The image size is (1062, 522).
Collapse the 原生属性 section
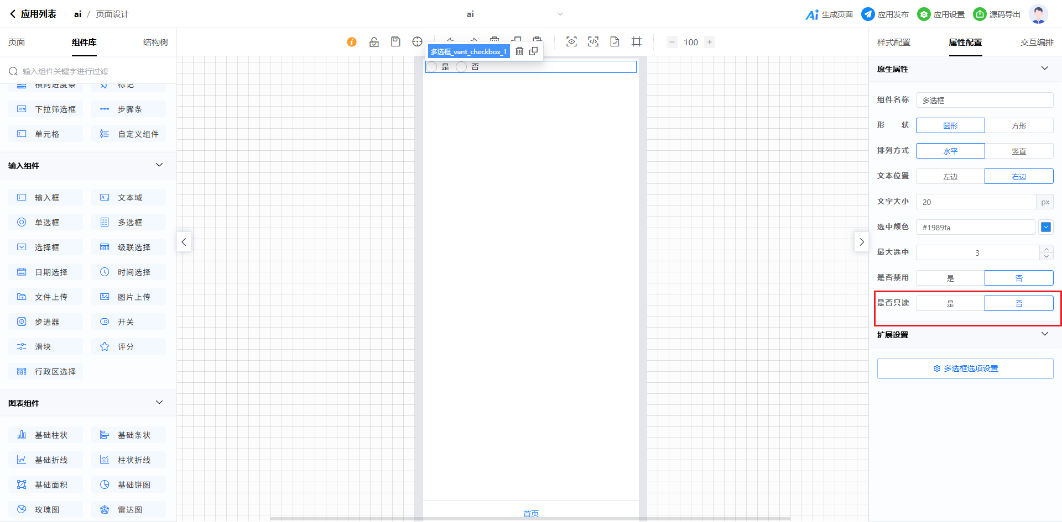point(1044,68)
